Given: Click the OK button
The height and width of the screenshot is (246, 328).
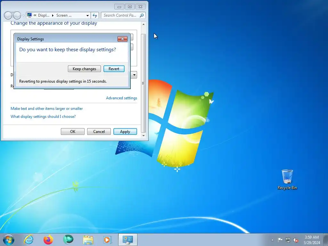Looking at the screenshot, I should tap(73, 132).
